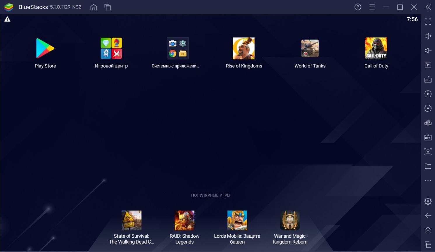
Task: Open multi-instance windows icon in title bar
Action: pyautogui.click(x=108, y=7)
